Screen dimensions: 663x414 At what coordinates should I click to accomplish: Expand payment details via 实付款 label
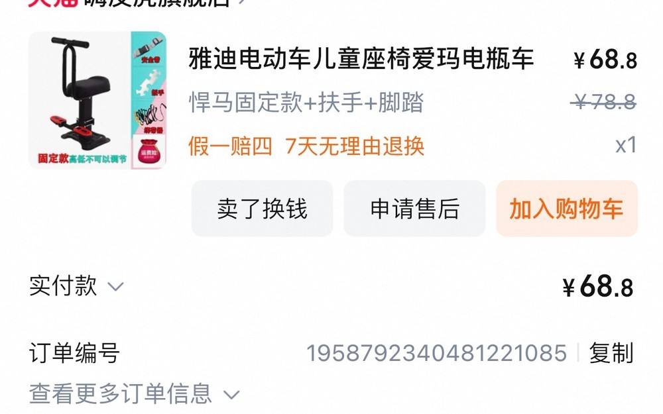tap(64, 286)
